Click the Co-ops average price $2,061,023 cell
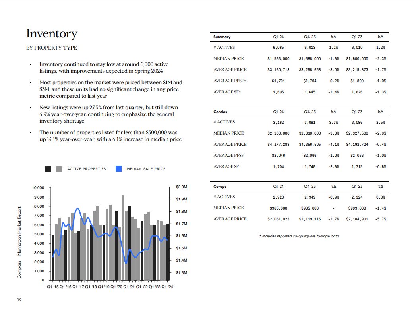The height and width of the screenshot is (318, 414). click(278, 219)
